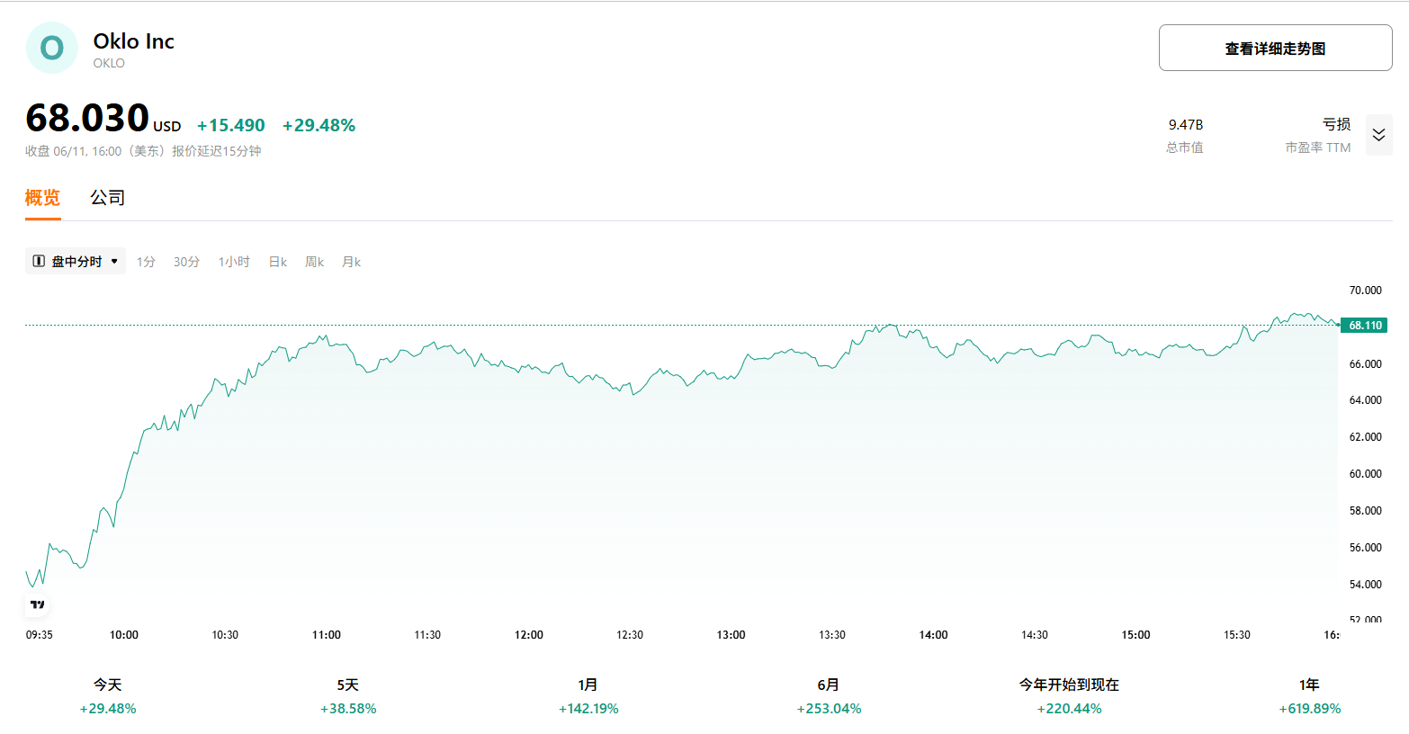Expand more stock stats with double chevron
1409x734 pixels.
pos(1378,135)
